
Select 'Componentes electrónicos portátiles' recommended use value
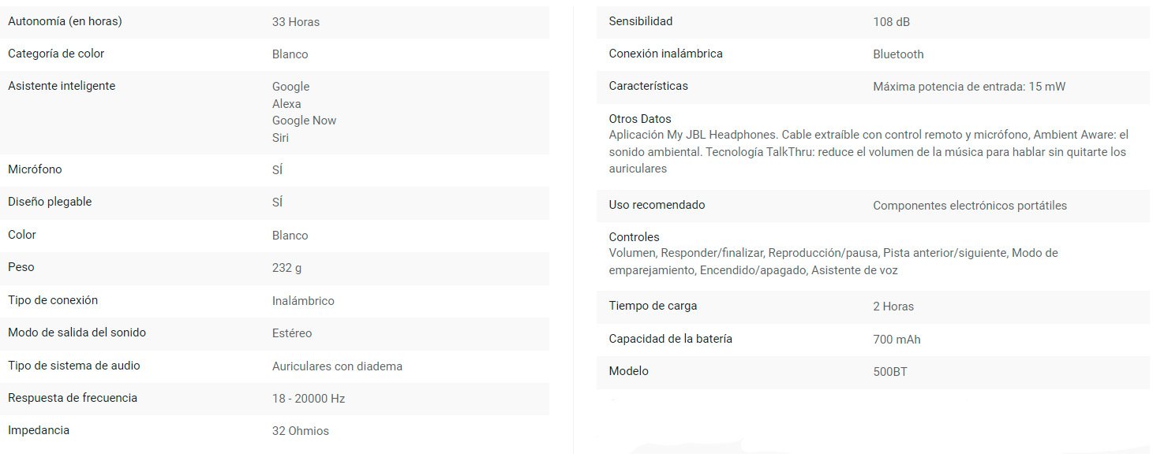point(970,206)
